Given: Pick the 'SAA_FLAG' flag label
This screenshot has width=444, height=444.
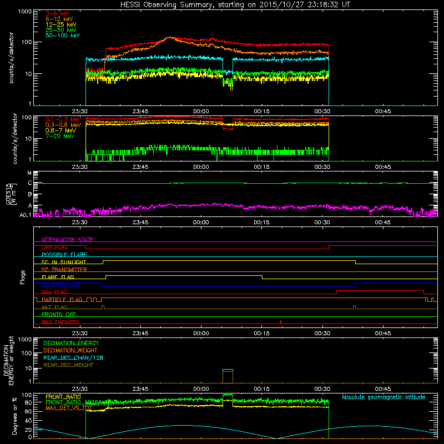Looking at the screenshot, I should click(54, 292).
